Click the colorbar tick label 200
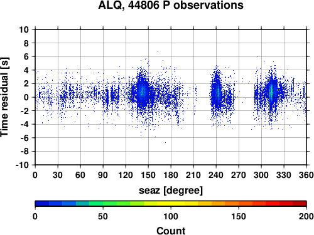Screen dimensions: 314x235 306,216
